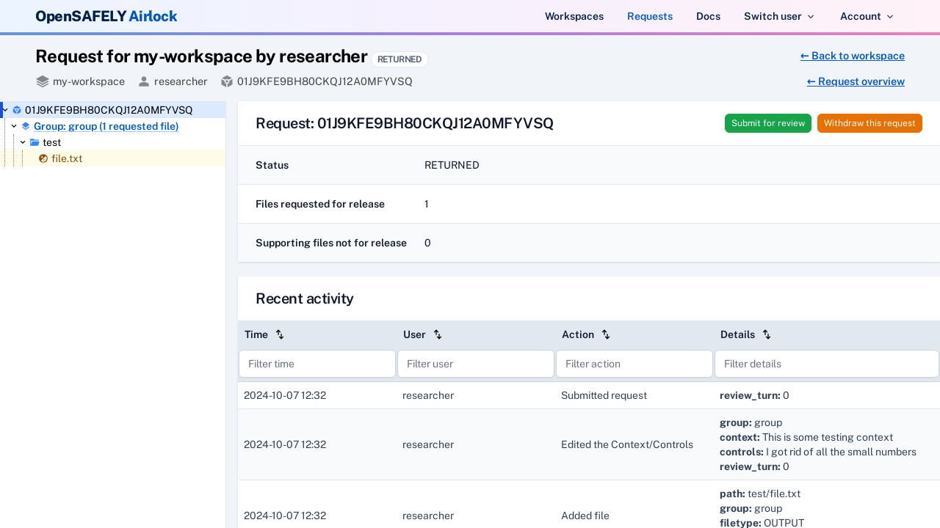
Task: Switch to the Workspaces menu item
Action: pyautogui.click(x=574, y=16)
